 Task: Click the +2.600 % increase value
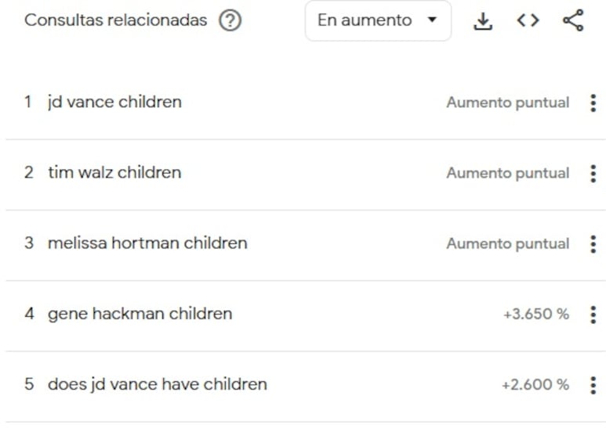tap(535, 384)
